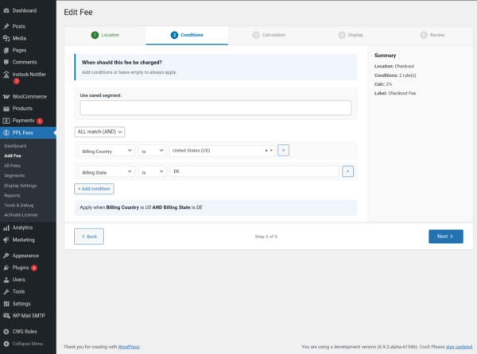Remove the Billing Country condition row
The height and width of the screenshot is (354, 477).
coord(284,150)
